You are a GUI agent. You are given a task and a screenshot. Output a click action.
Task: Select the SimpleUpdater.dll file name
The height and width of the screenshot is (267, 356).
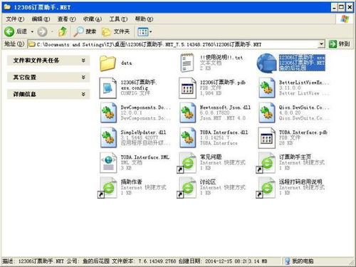coord(143,132)
